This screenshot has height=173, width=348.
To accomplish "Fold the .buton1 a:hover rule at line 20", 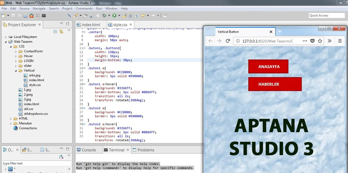I will (84, 84).
